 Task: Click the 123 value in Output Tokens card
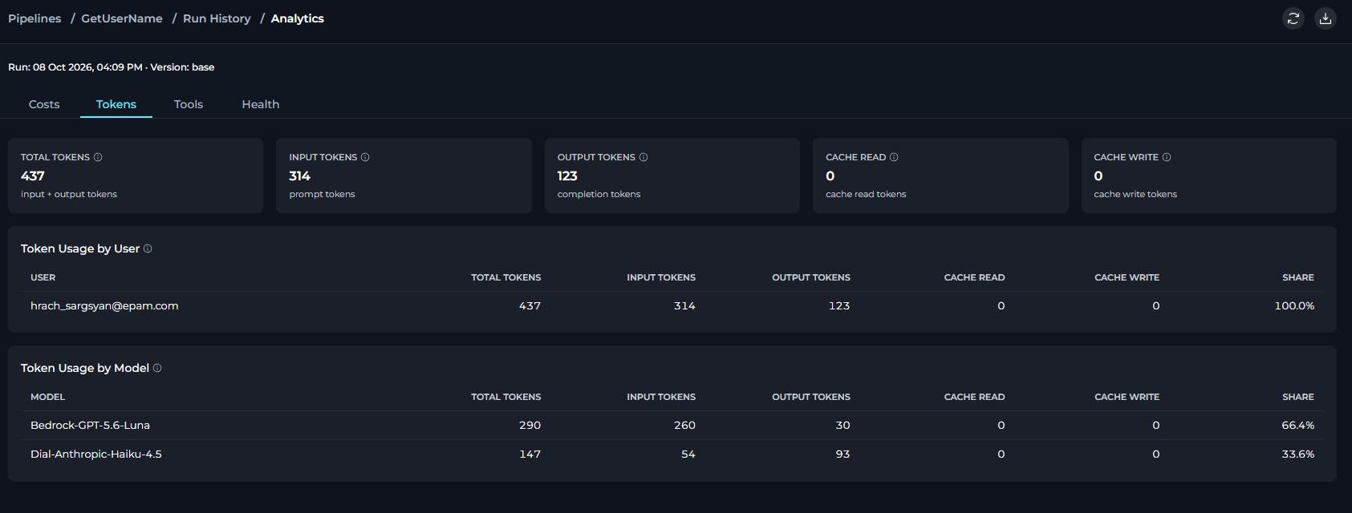[x=567, y=176]
